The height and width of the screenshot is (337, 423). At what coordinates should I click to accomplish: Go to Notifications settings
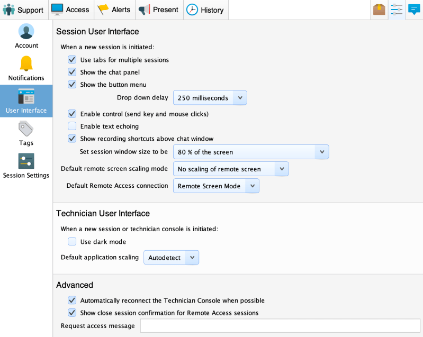pos(26,69)
